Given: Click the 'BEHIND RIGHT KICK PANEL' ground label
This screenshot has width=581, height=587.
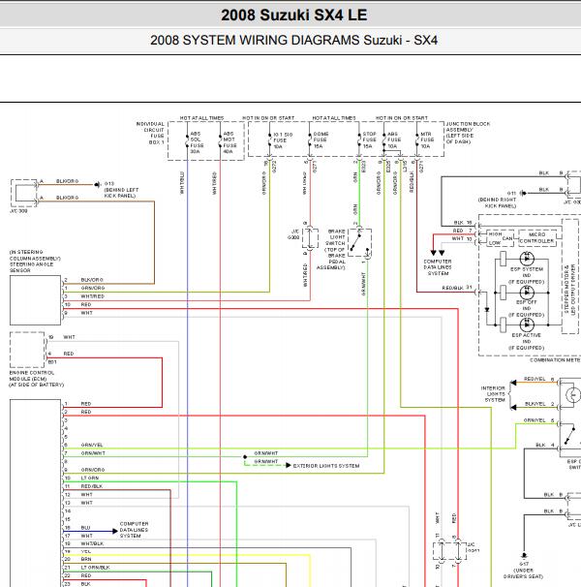Looking at the screenshot, I should pyautogui.click(x=497, y=202).
